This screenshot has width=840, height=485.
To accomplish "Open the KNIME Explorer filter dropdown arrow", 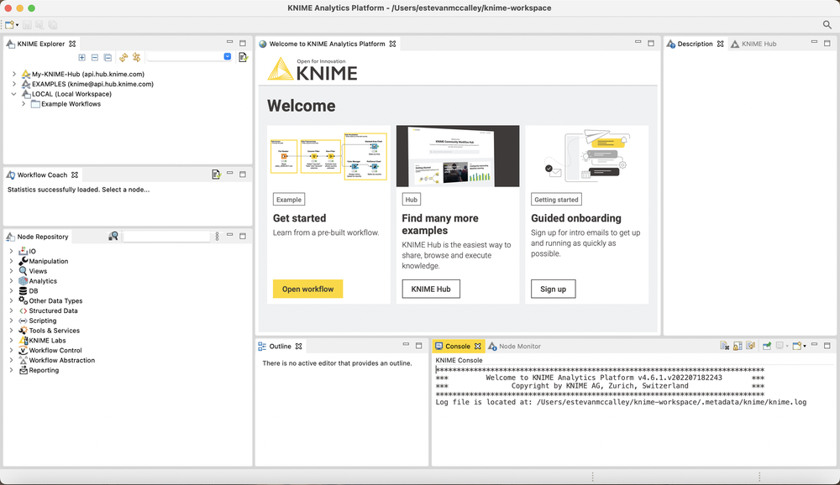I will 227,57.
